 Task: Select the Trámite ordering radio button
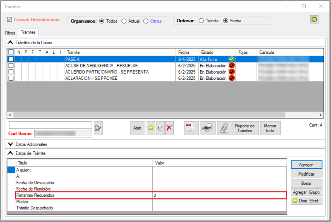coord(201,21)
